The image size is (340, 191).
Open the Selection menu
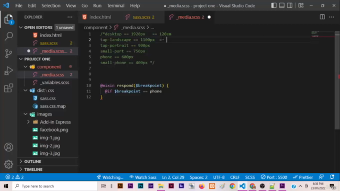point(51,6)
